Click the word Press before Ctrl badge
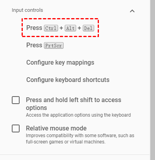Viewport: 155px width, 160px height. tap(34, 28)
